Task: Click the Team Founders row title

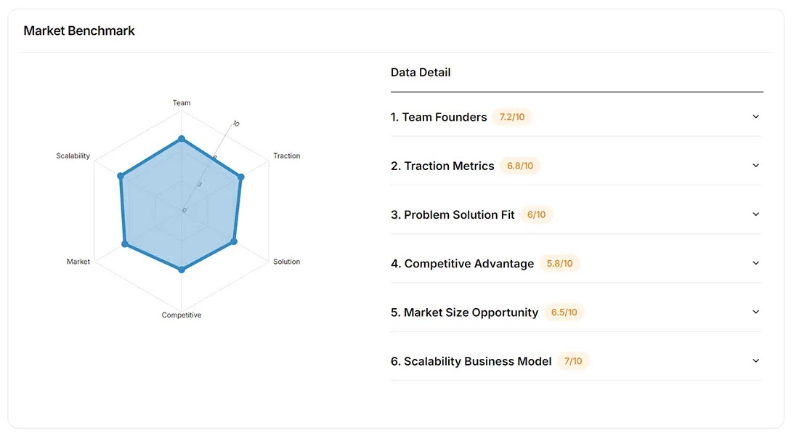Action: (439, 117)
